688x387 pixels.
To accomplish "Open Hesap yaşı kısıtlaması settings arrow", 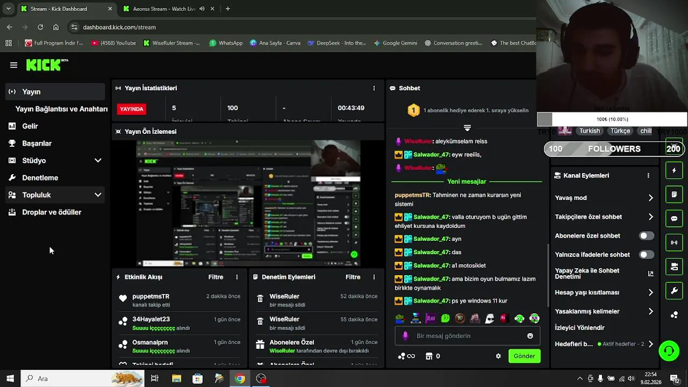I will [x=650, y=292].
